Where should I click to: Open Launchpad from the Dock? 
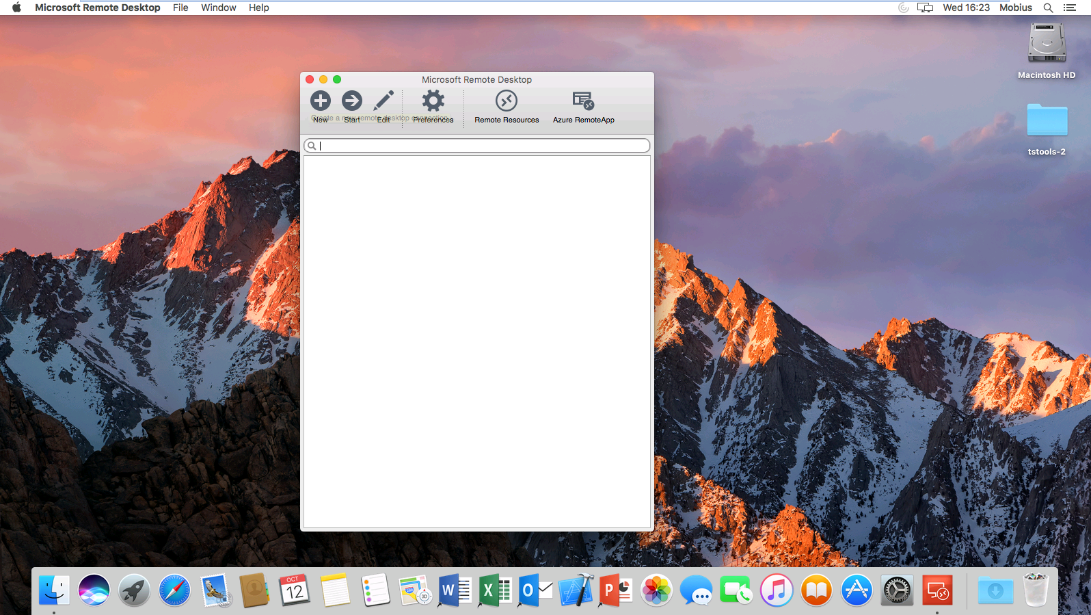134,590
